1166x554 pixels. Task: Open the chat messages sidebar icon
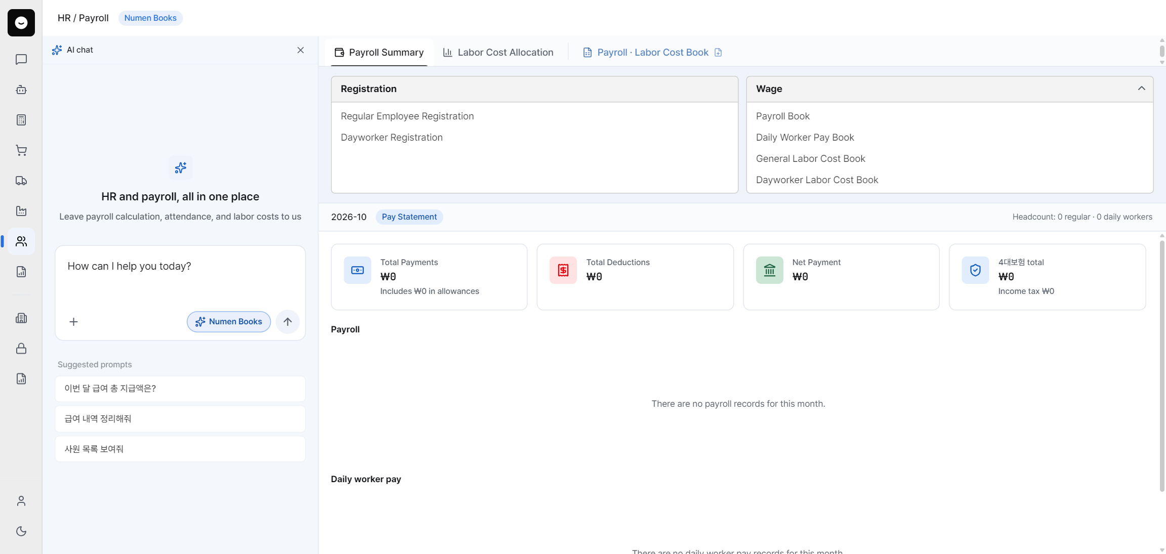coord(21,59)
